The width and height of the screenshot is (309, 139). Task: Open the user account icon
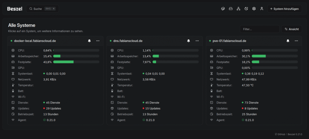point(262,9)
